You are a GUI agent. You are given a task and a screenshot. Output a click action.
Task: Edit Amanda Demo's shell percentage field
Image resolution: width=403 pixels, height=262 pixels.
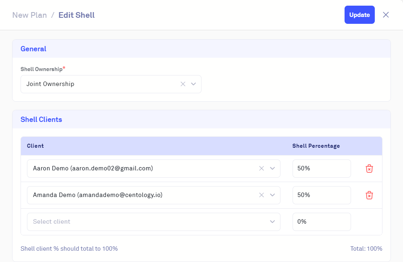321,195
